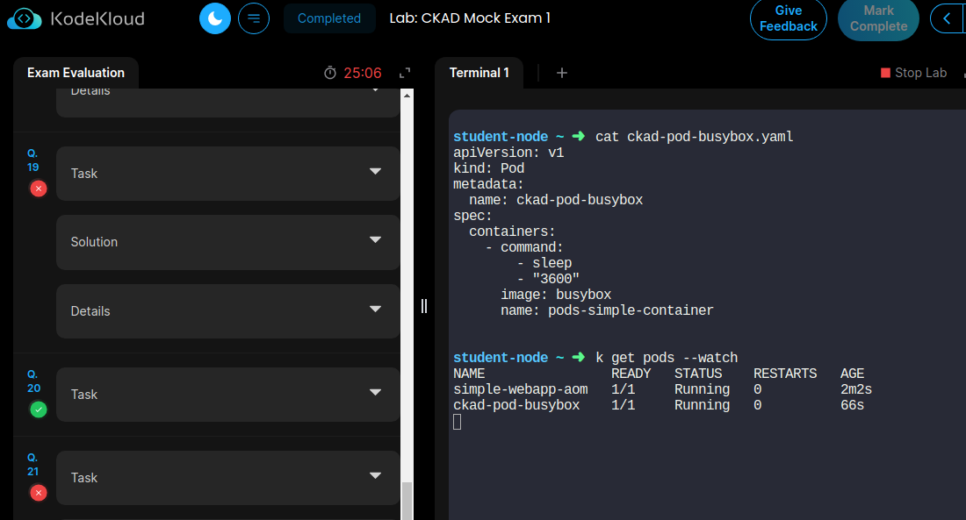Image resolution: width=966 pixels, height=520 pixels.
Task: Click the exam panel vertical scrollbar
Action: [x=407, y=498]
